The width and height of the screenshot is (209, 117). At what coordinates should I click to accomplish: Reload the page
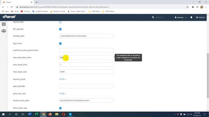[12, 7]
